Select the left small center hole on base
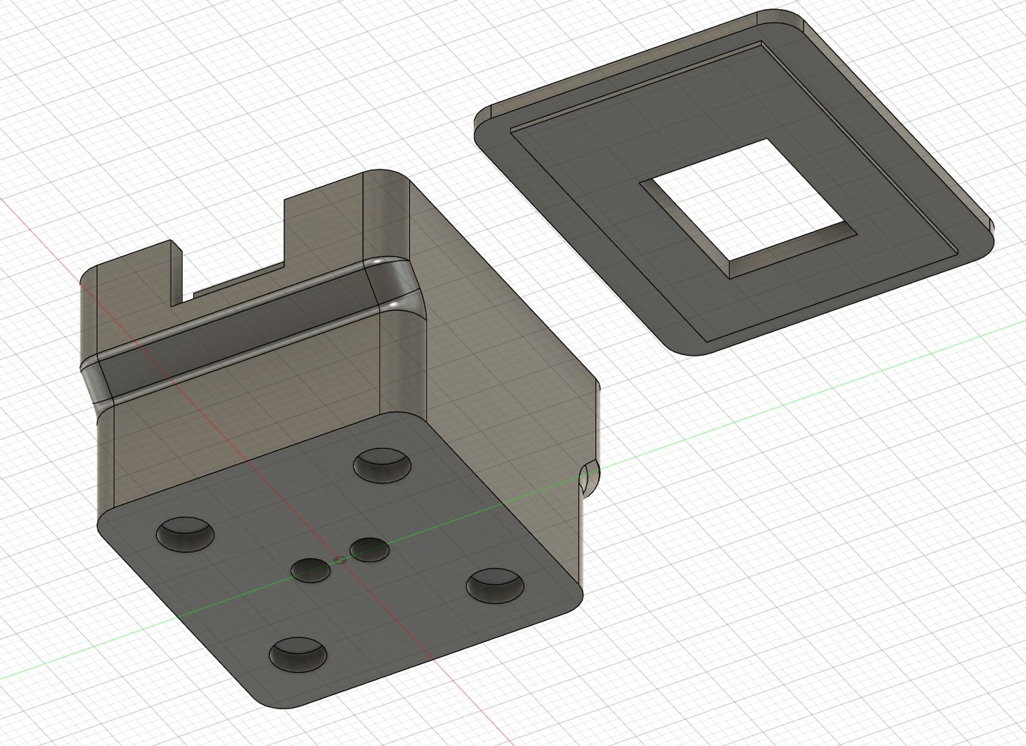The width and height of the screenshot is (1026, 746). click(x=310, y=570)
